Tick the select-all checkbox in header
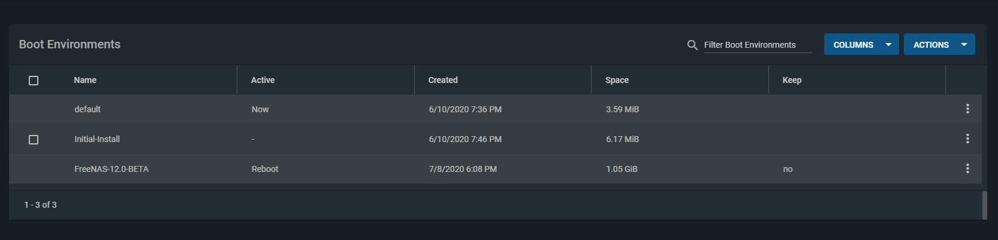The width and height of the screenshot is (998, 240). coord(34,80)
